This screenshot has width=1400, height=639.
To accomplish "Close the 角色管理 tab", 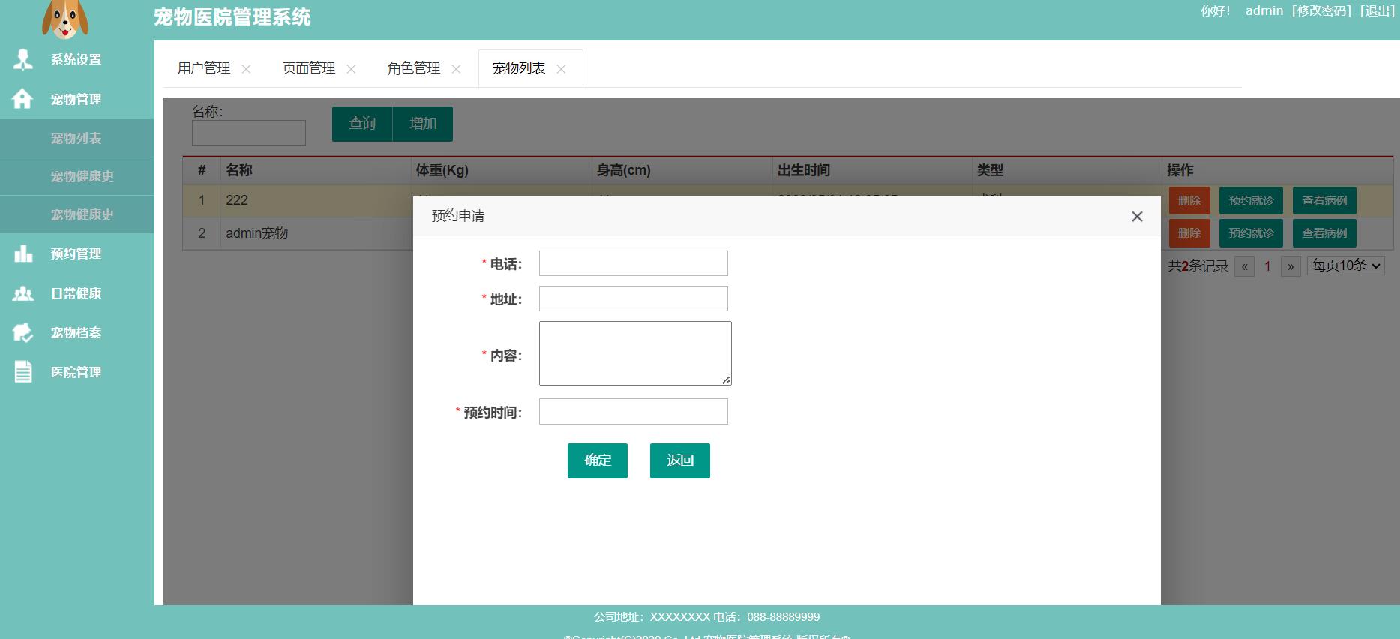I will (x=456, y=69).
